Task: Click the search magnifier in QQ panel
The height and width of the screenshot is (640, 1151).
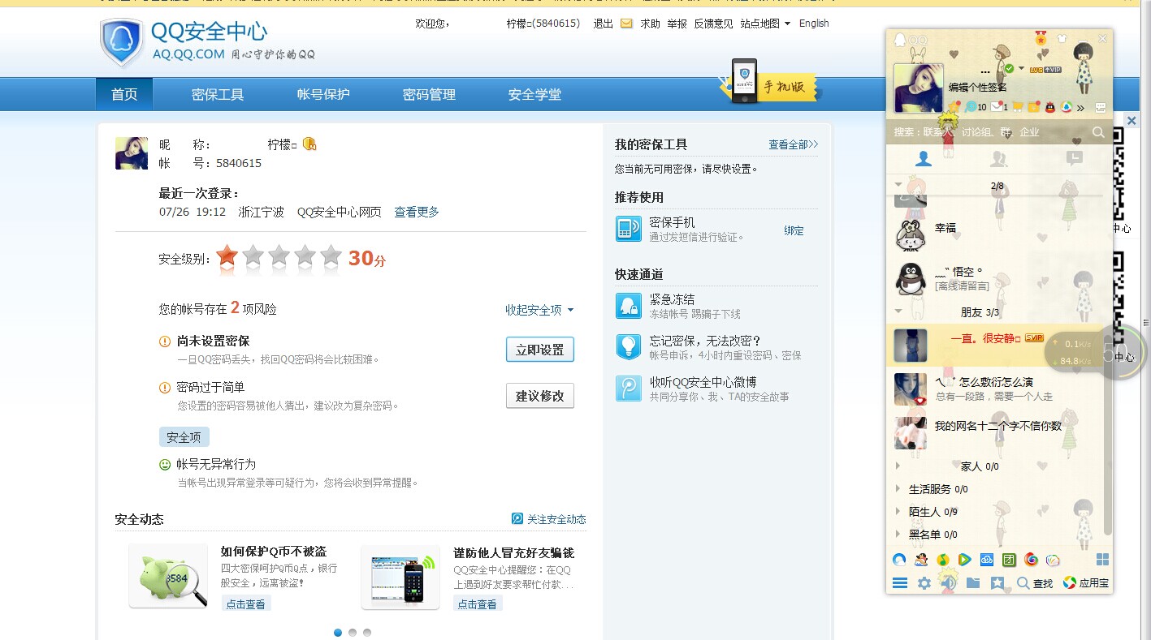Action: click(1098, 131)
